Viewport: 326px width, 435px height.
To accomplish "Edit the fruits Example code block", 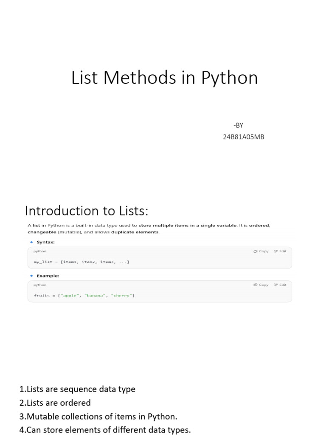I will point(280,285).
